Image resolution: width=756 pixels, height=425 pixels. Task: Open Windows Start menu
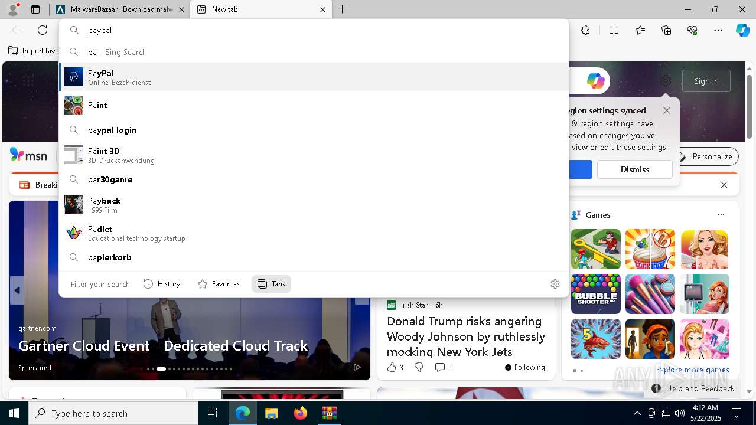[14, 413]
